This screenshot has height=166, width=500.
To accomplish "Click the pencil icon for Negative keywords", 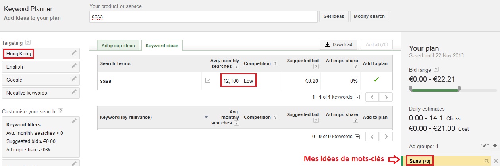I will point(74,92).
